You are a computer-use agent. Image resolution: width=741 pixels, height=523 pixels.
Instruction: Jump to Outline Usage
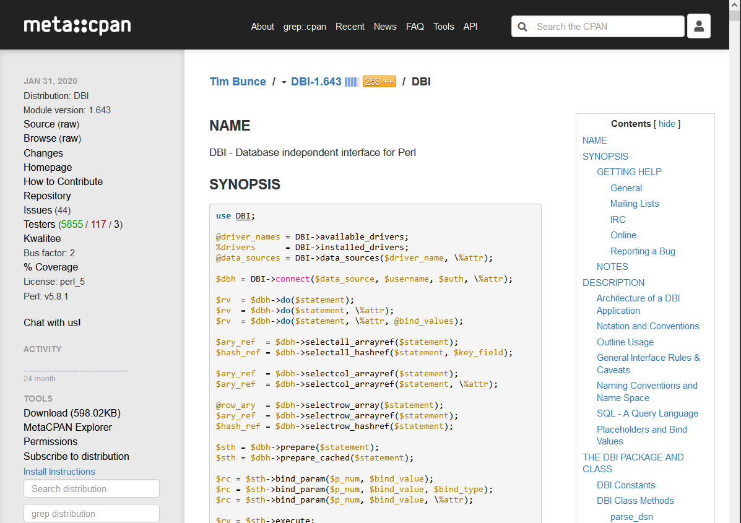click(x=625, y=342)
